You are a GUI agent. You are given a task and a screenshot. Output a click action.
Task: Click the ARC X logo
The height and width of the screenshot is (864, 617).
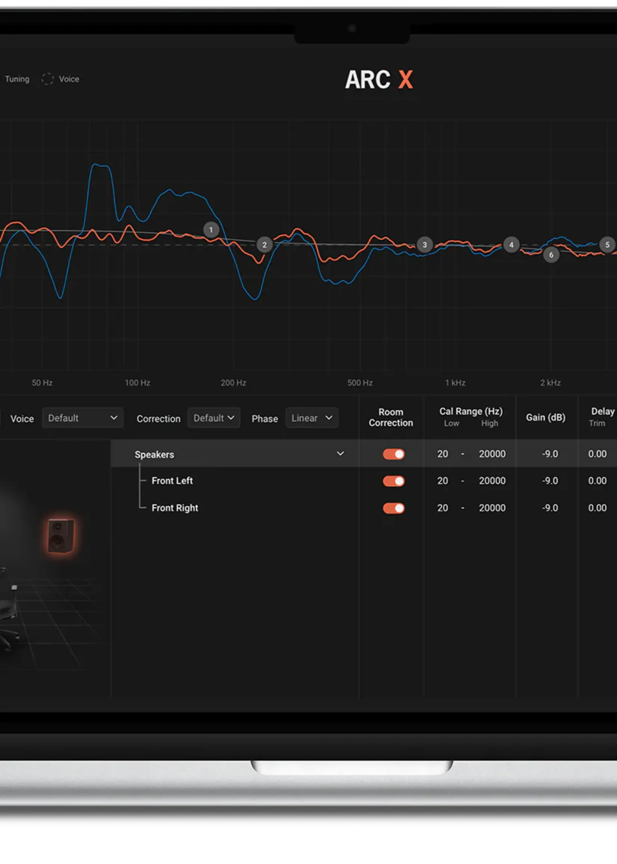click(379, 80)
